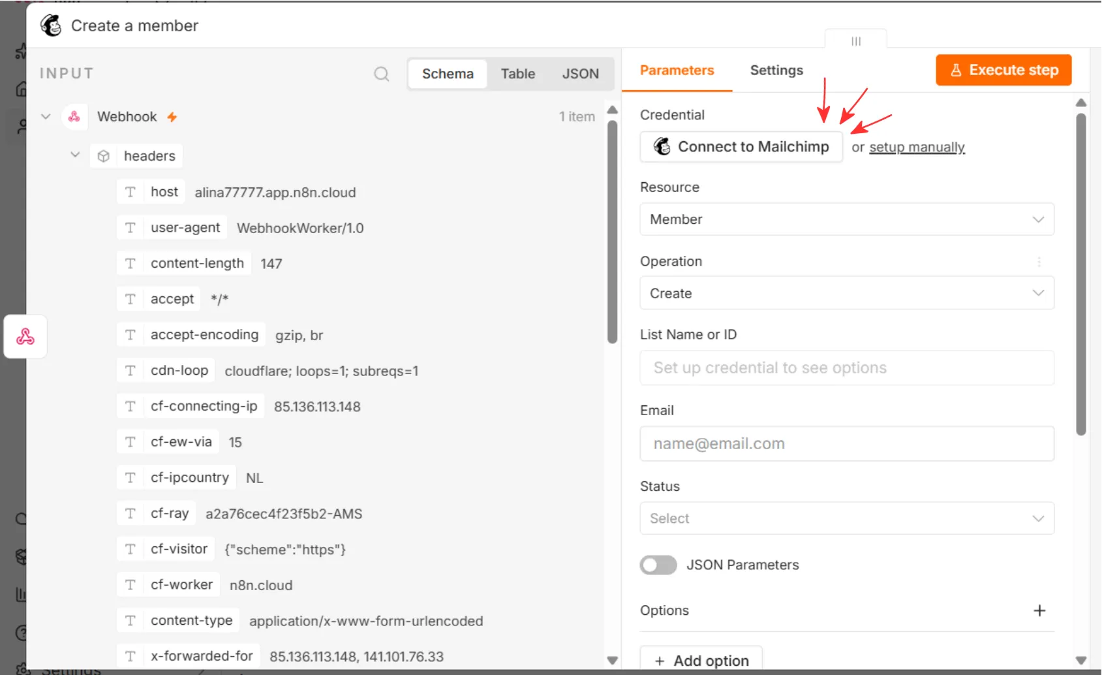Click the parameters panel scrollbar thumb

pyautogui.click(x=1081, y=274)
